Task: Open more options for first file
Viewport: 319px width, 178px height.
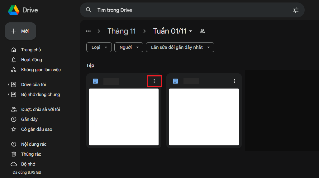Action: (x=154, y=81)
